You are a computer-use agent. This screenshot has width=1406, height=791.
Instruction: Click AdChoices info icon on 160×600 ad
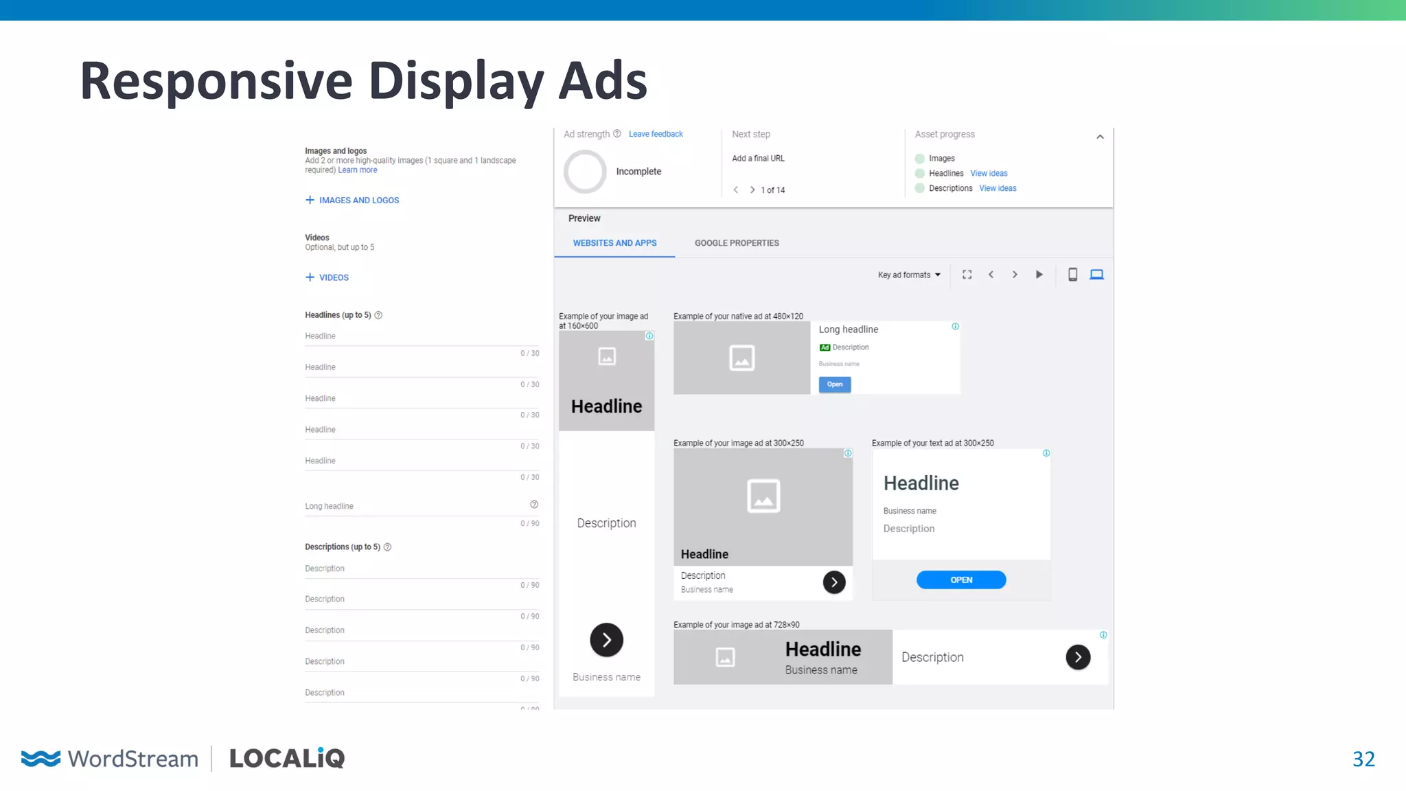649,336
